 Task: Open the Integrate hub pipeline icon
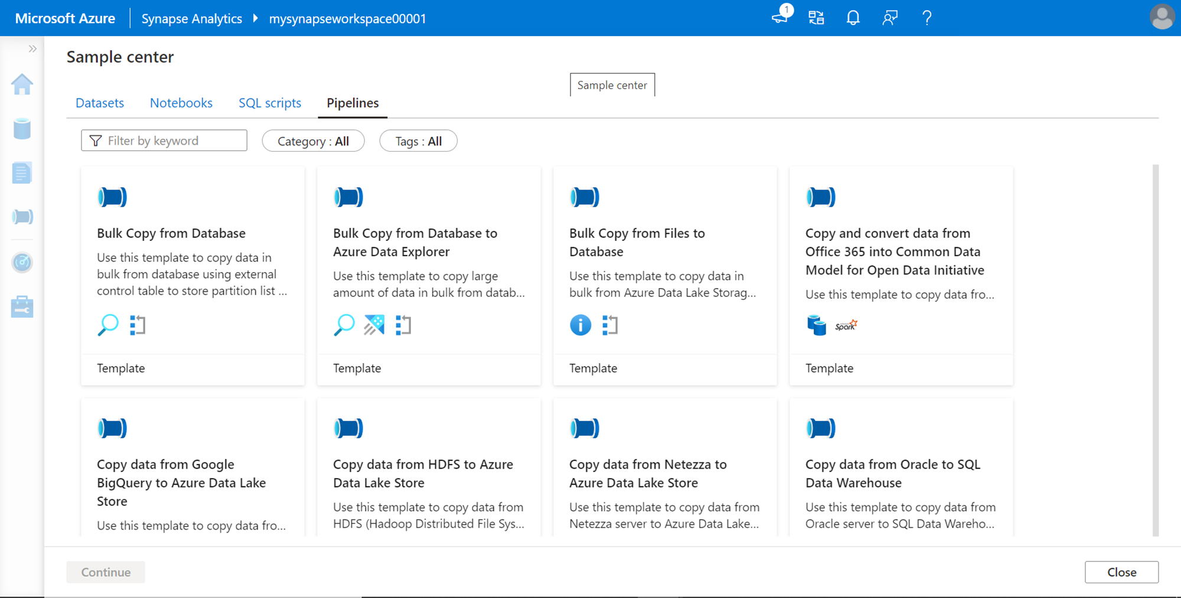(22, 217)
